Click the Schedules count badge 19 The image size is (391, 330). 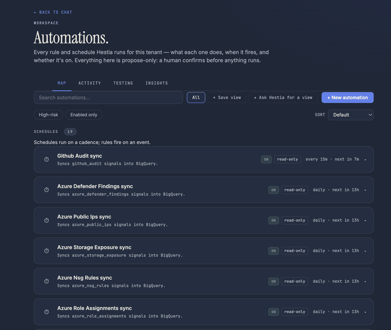[70, 132]
